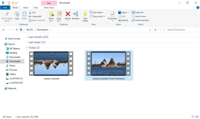Image resolution: width=200 pixels, height=119 pixels.
Task: Select Sydney Australia Fixed Orientation video
Action: [x=109, y=65]
